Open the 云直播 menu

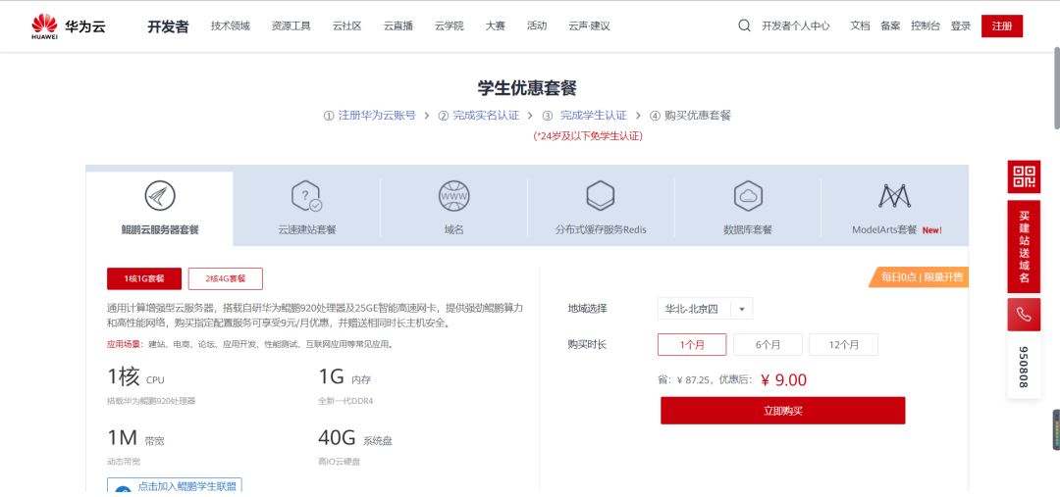tap(398, 26)
